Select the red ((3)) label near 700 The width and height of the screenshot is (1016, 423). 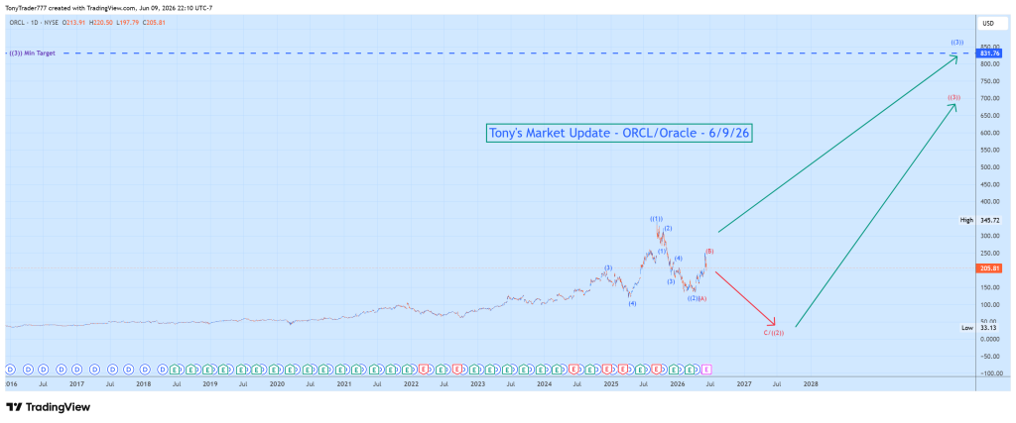953,97
